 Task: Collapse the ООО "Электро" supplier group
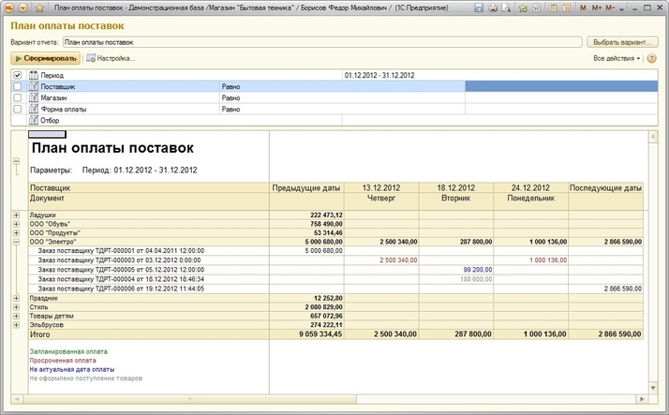[16, 242]
